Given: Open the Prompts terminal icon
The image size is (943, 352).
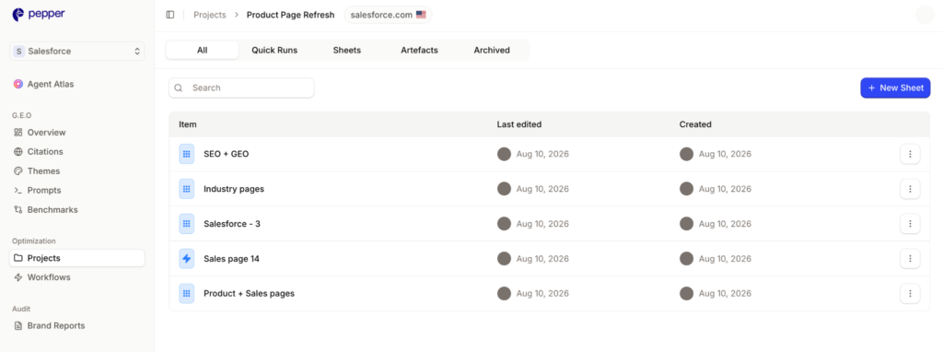Looking at the screenshot, I should (18, 190).
